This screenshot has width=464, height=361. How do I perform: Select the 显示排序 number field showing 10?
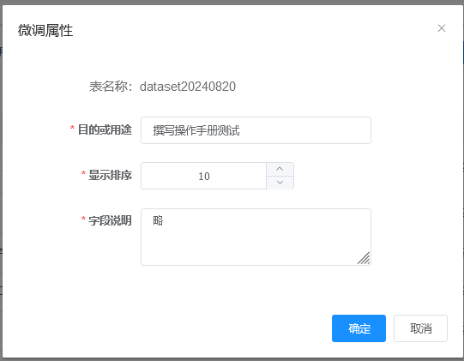click(x=204, y=176)
